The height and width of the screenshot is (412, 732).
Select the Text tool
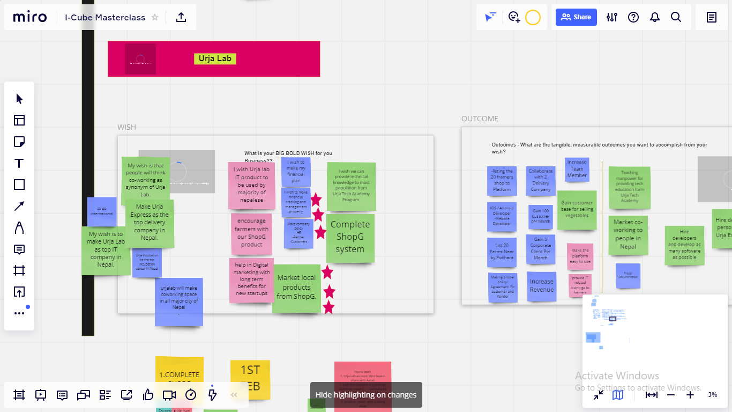pos(19,163)
